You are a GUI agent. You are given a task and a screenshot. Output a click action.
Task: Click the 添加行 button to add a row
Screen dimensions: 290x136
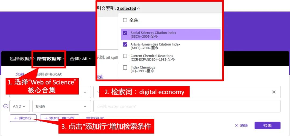tap(23, 118)
